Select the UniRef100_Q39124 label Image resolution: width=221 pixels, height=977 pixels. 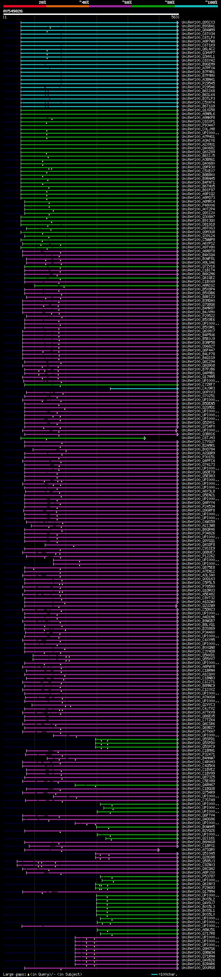click(x=198, y=236)
